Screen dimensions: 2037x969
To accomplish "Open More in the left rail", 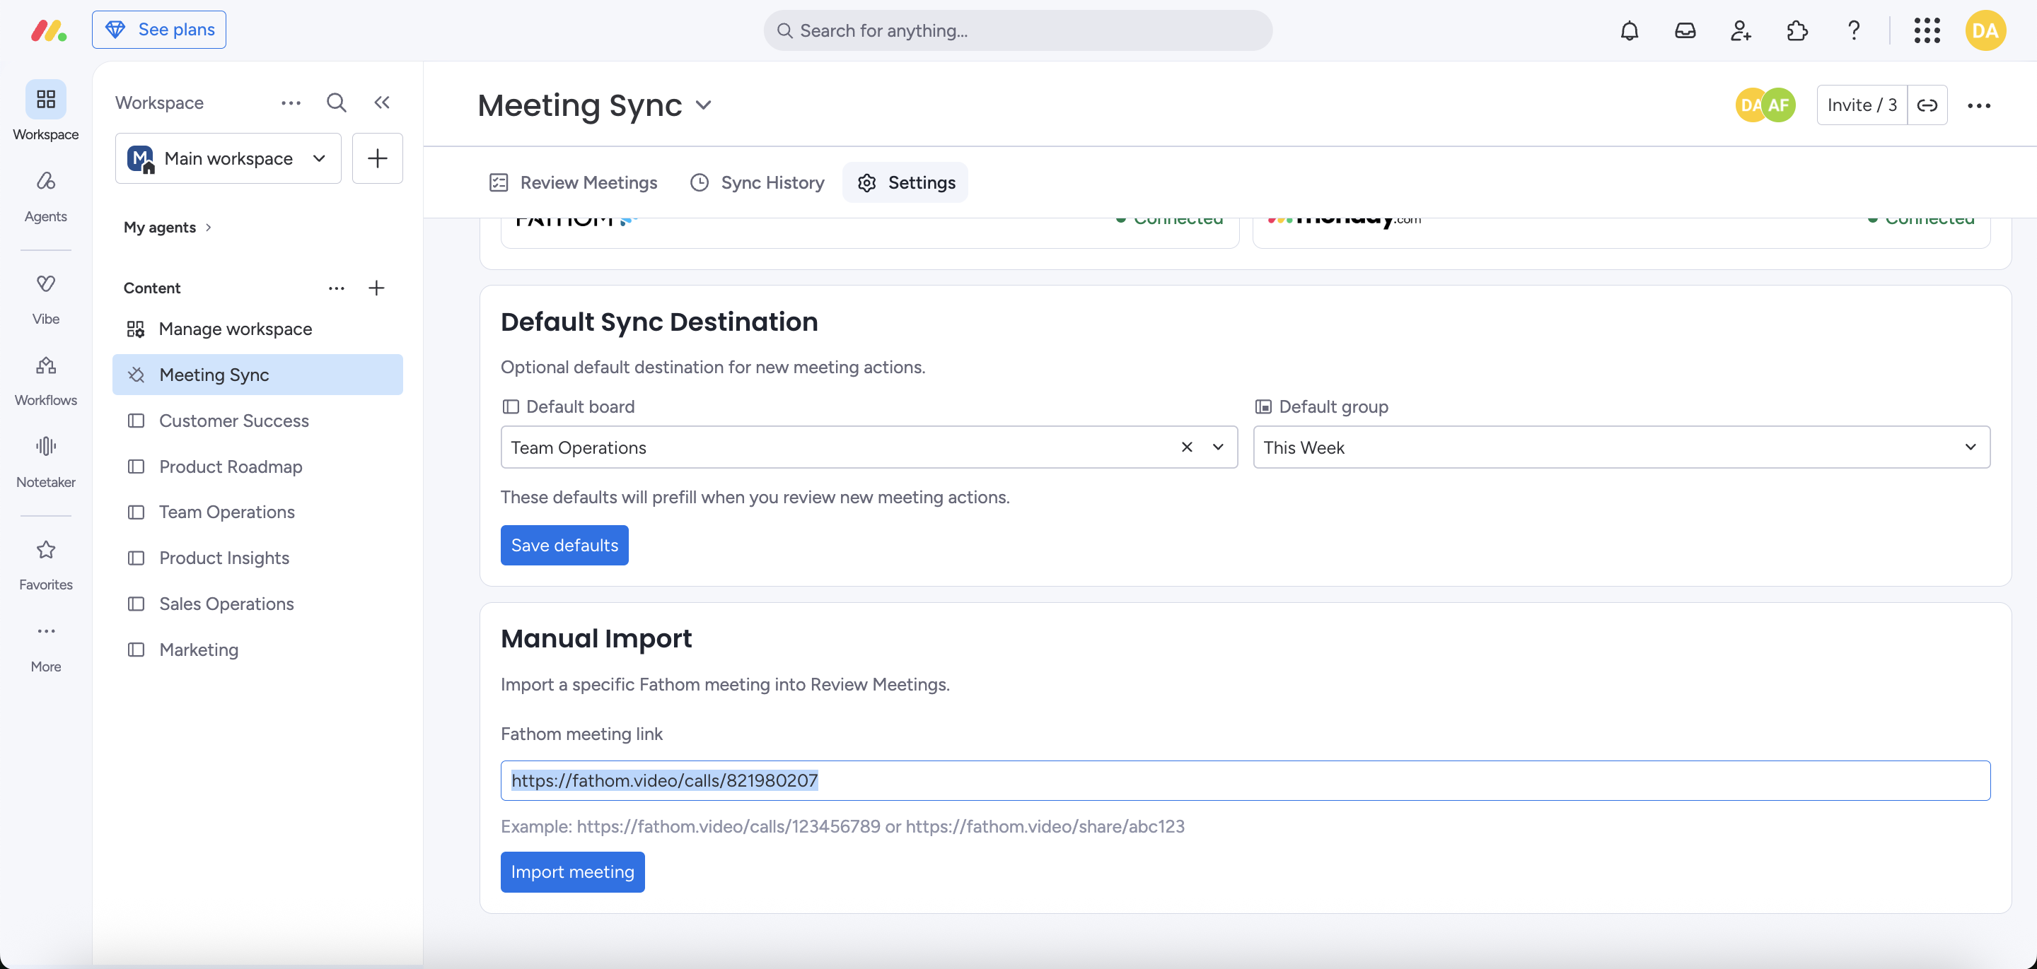I will click(x=46, y=647).
